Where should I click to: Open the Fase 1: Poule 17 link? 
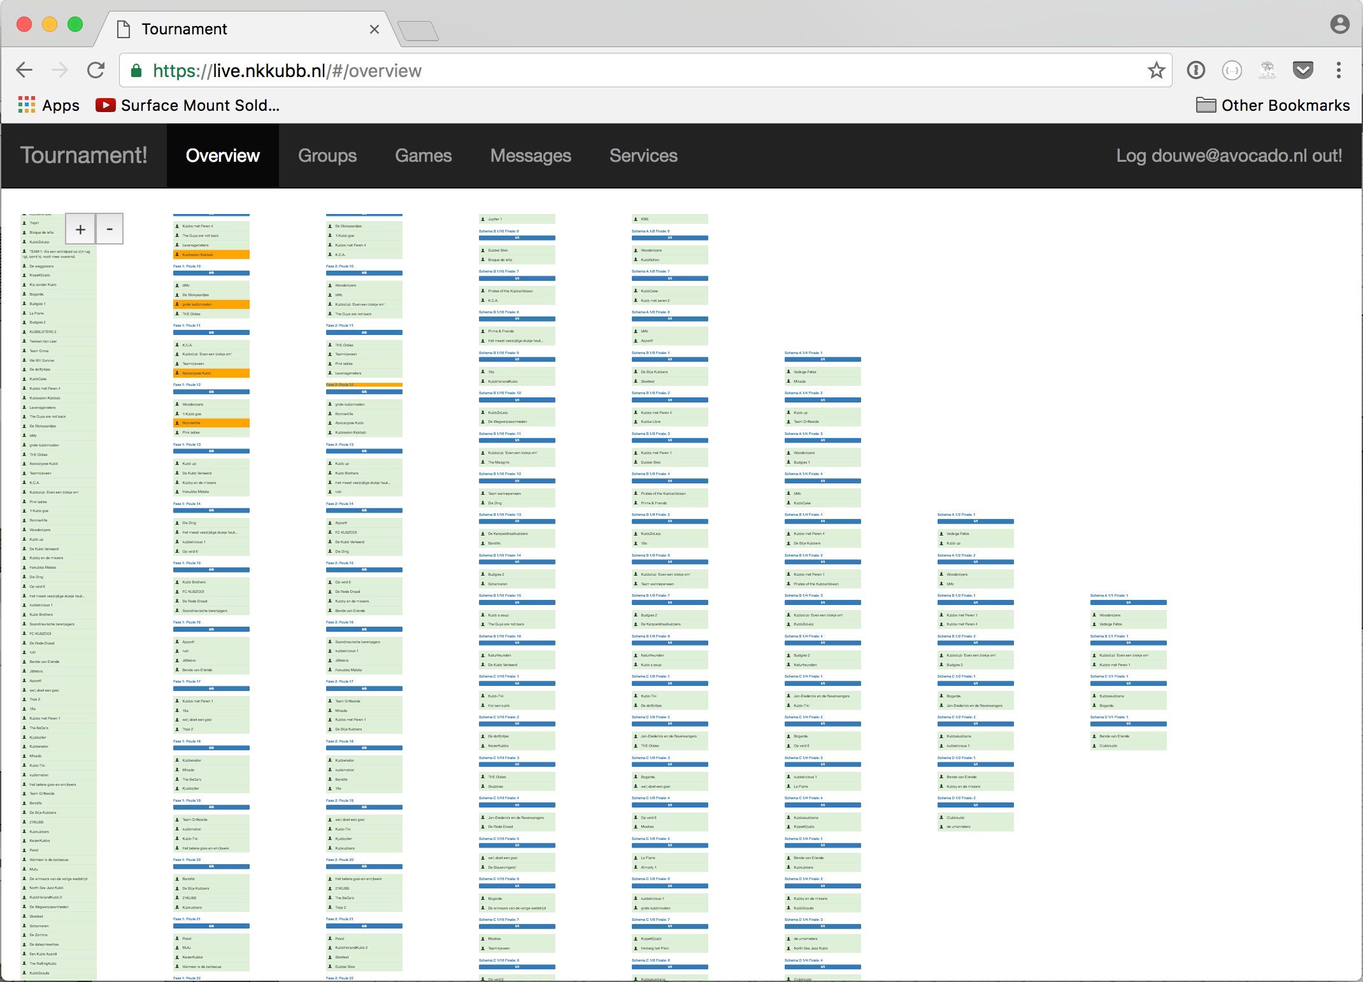[x=187, y=681]
